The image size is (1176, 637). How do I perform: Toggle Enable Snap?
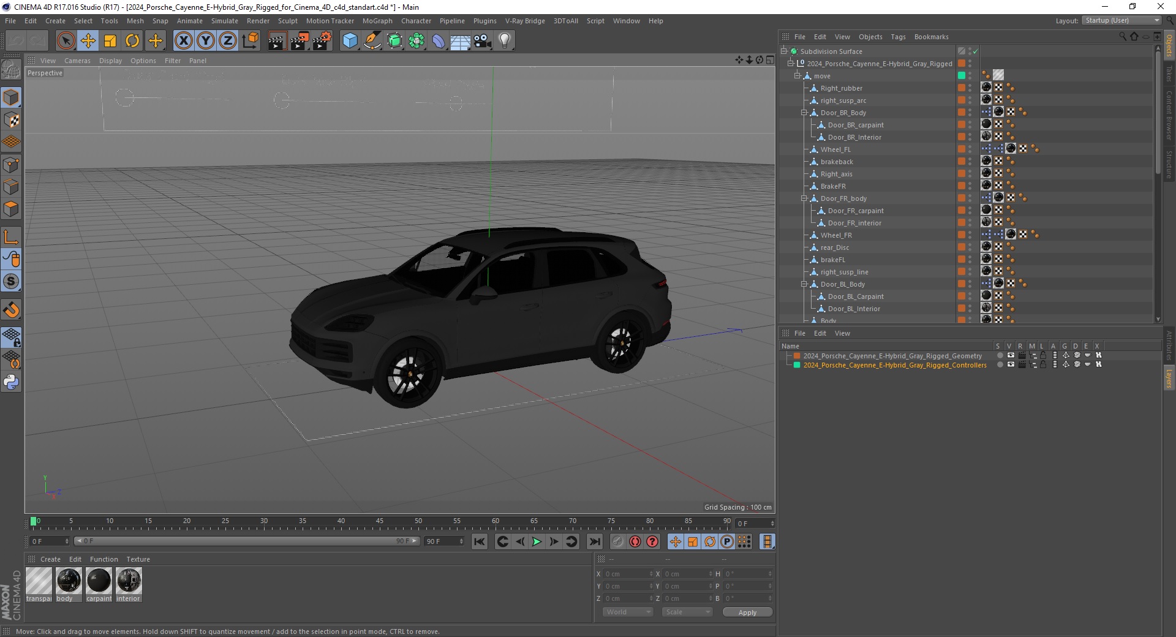[x=11, y=309]
